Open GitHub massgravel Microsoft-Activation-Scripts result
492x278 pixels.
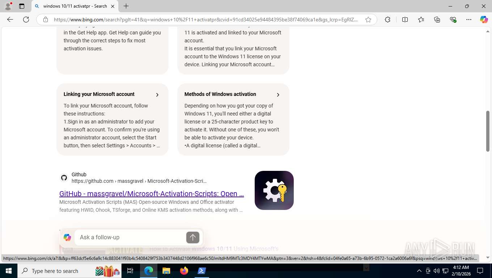[152, 194]
